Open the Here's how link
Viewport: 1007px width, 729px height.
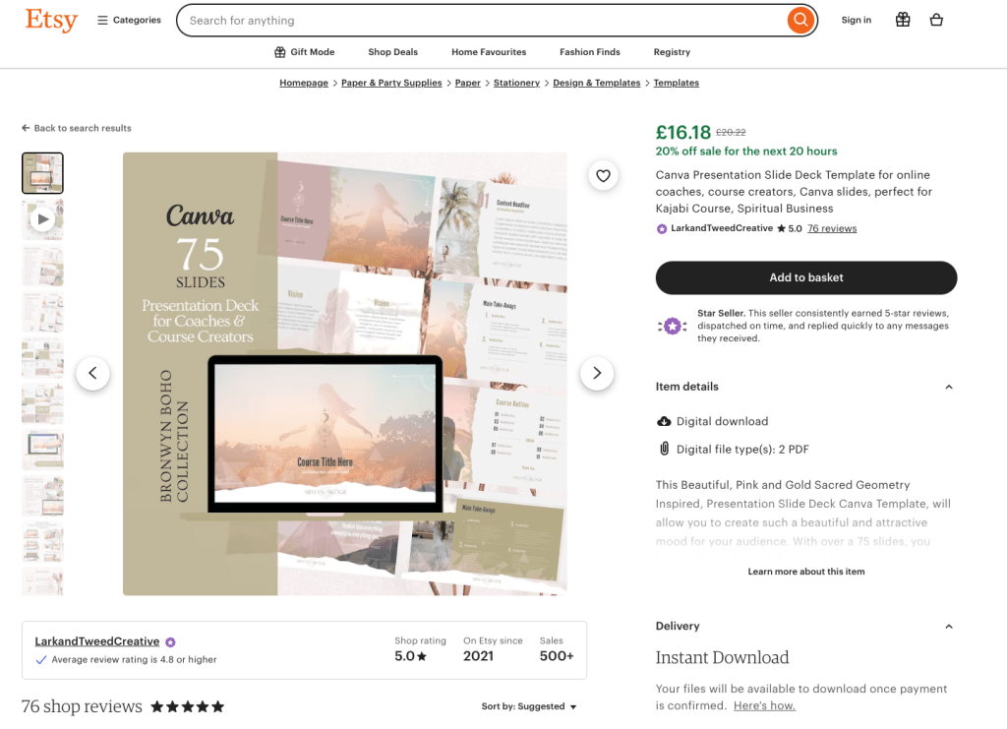point(764,705)
